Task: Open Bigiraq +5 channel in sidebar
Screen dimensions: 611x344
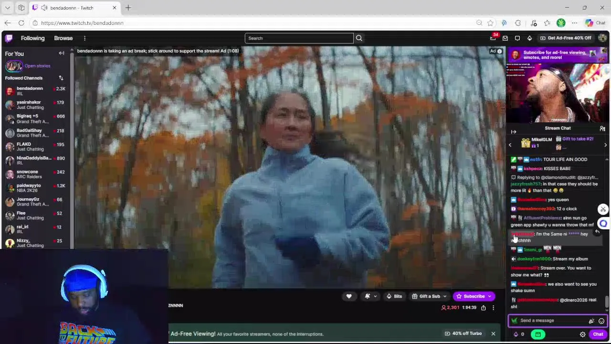Action: 36,118
